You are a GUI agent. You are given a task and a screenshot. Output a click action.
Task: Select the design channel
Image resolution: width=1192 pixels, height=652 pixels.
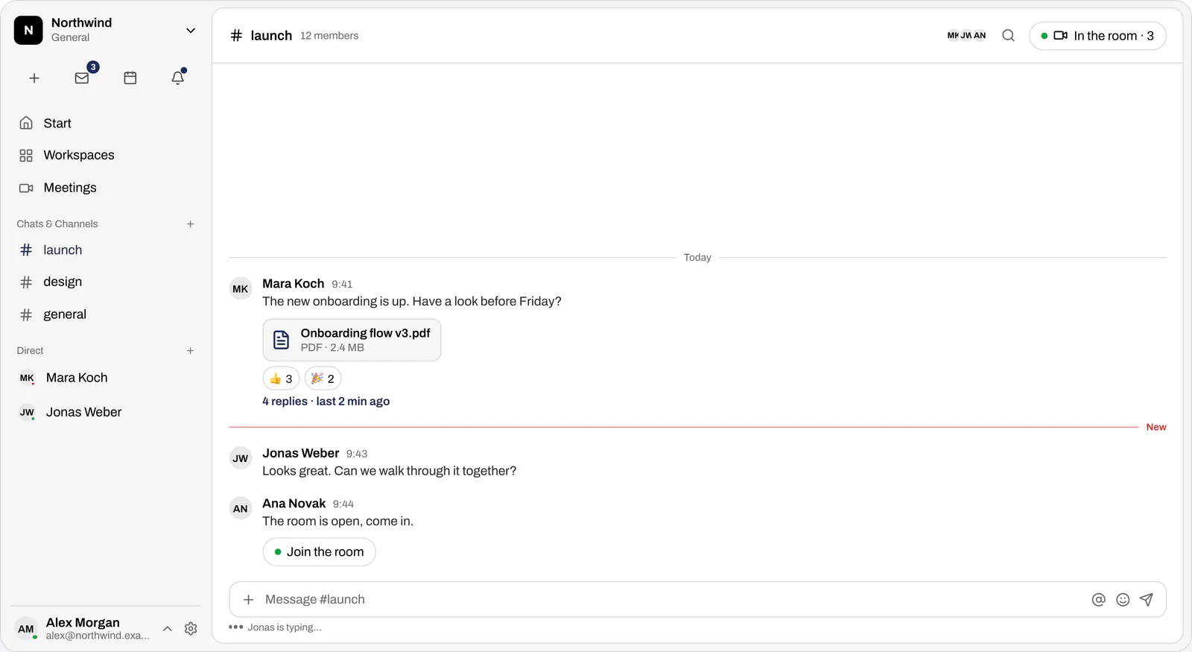pos(104,282)
